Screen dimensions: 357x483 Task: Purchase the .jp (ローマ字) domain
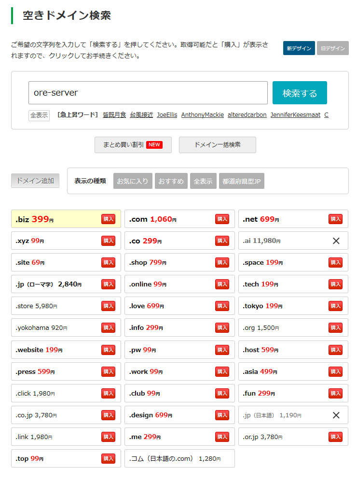pos(109,284)
